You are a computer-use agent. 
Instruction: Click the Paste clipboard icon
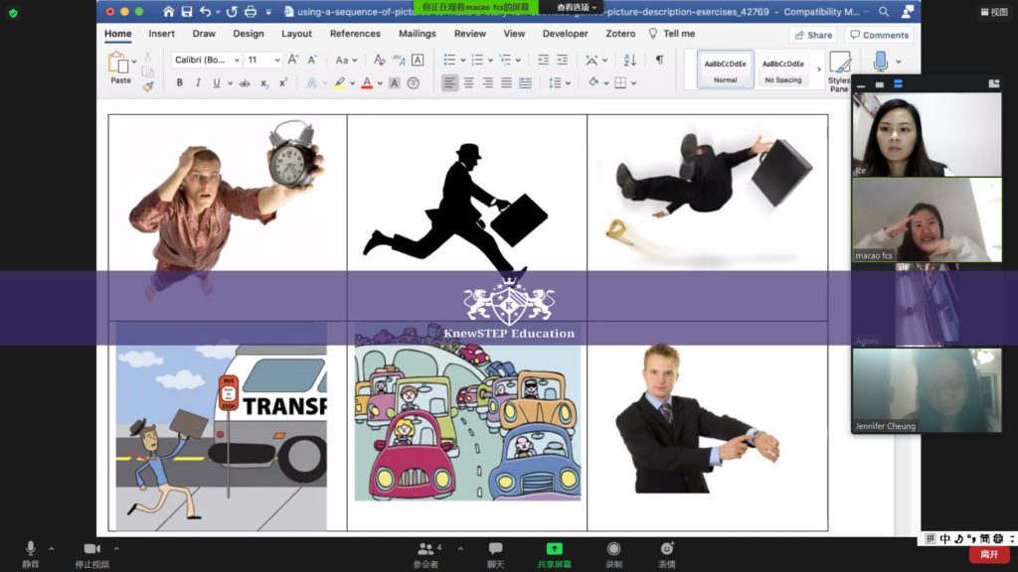[119, 64]
